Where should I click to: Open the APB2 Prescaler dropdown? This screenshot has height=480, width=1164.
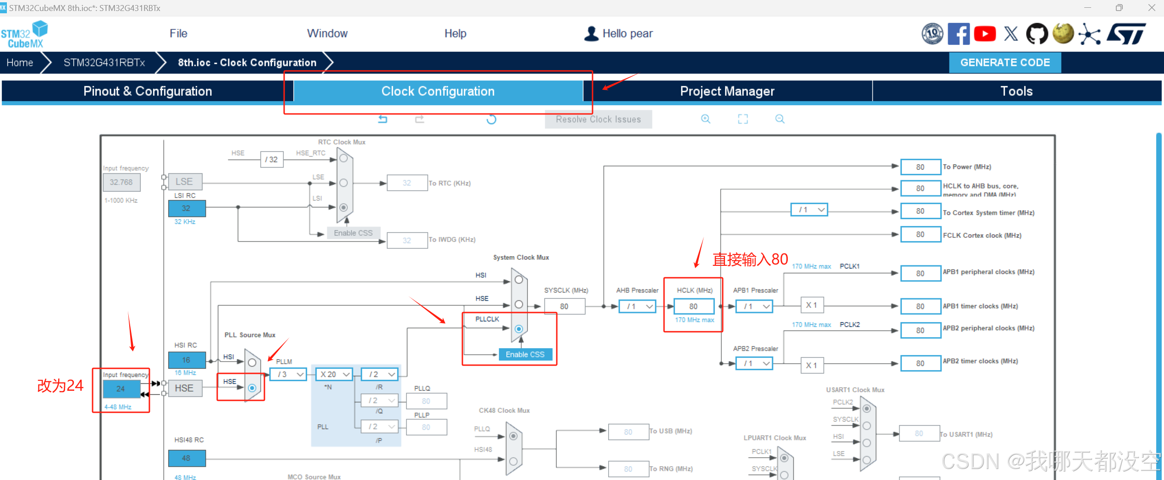pos(754,363)
